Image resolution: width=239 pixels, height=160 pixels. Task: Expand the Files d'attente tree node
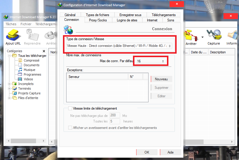(9, 98)
